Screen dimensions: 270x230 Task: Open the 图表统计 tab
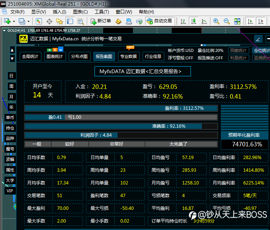pyautogui.click(x=55, y=56)
